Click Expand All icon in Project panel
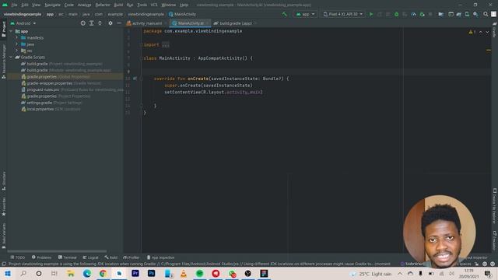This screenshot has width=498, height=280. (92, 23)
